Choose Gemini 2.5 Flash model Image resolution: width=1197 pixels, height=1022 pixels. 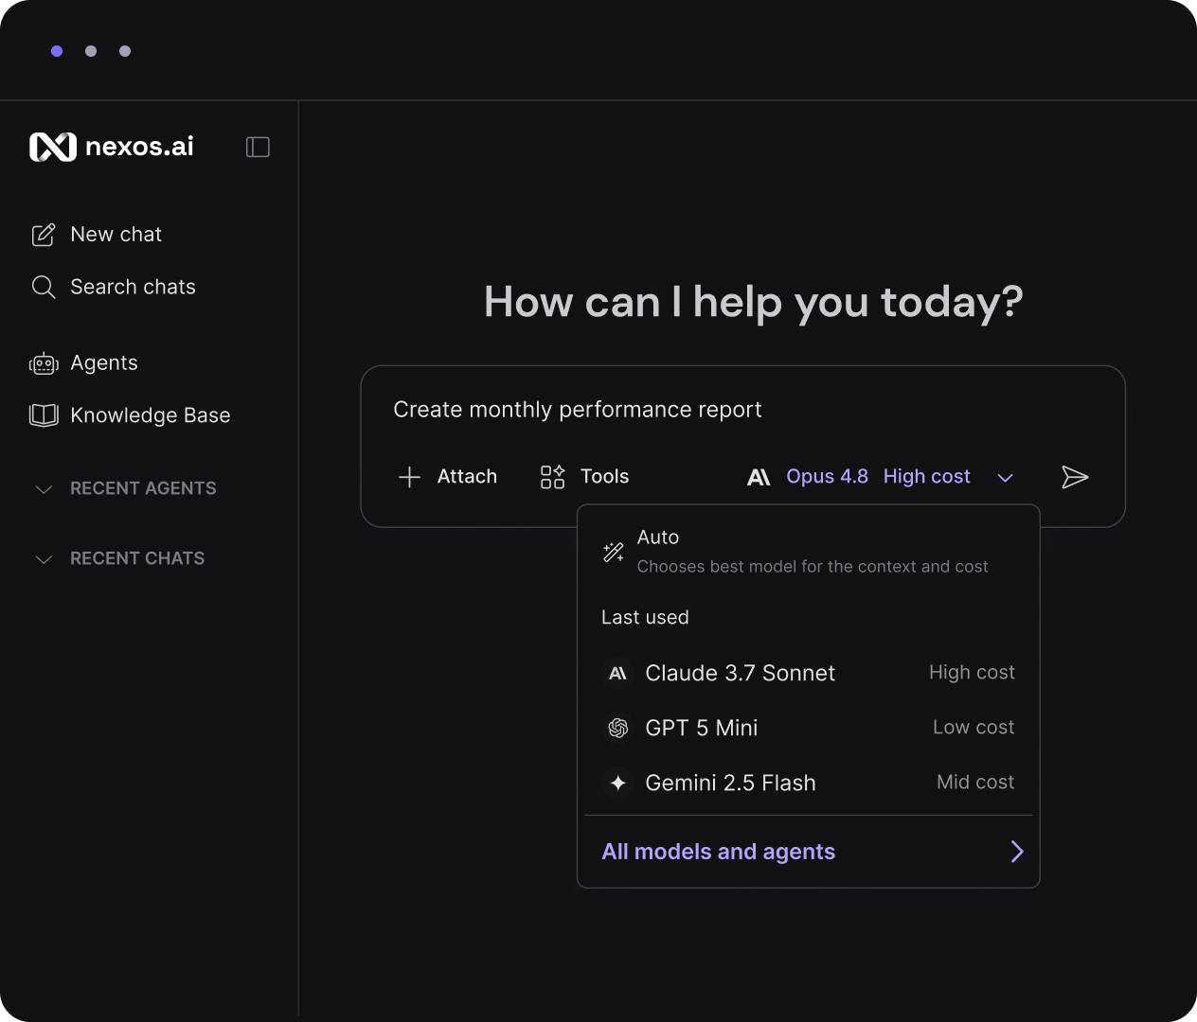(x=809, y=783)
